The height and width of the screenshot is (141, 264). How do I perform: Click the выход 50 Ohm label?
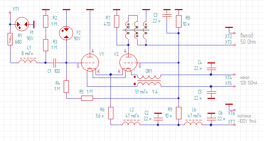coord(248,38)
